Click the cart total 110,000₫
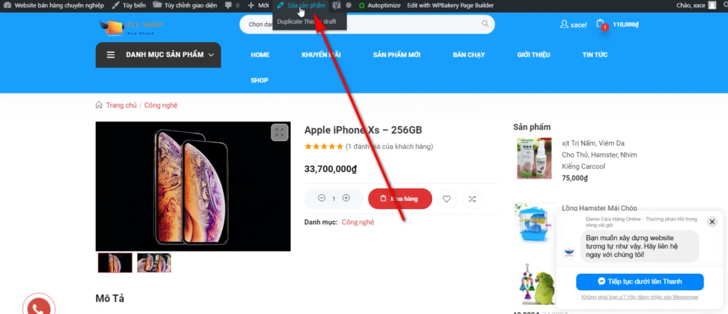Screen dimensions: 728x314 626,24
